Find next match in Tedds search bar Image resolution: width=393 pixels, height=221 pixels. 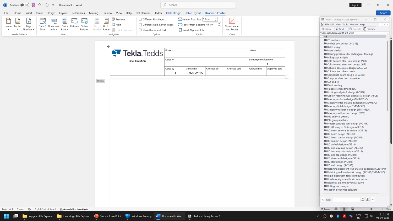point(363,200)
